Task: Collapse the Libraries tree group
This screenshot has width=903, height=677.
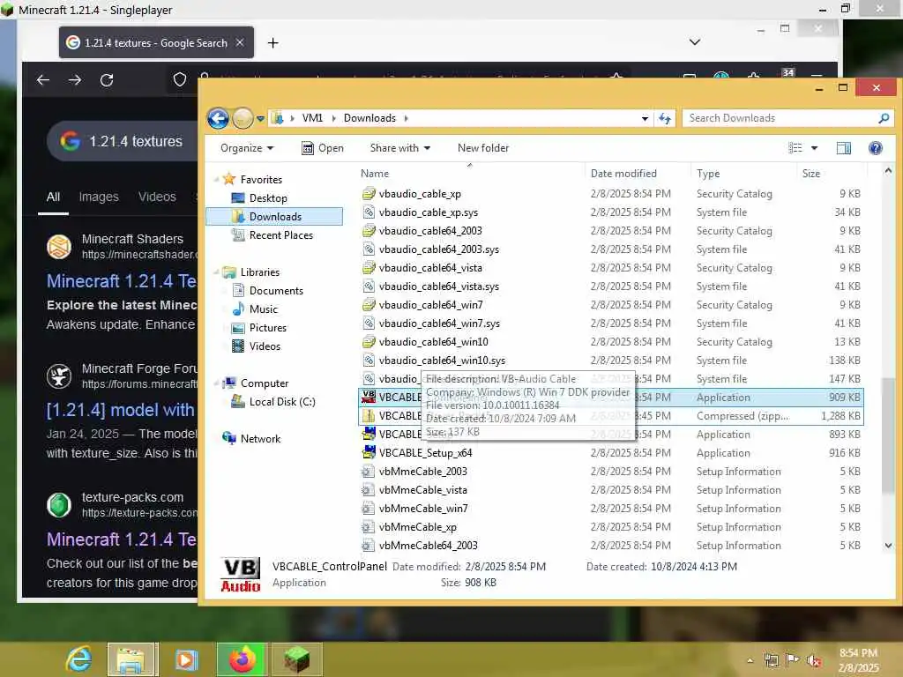Action: click(217, 272)
